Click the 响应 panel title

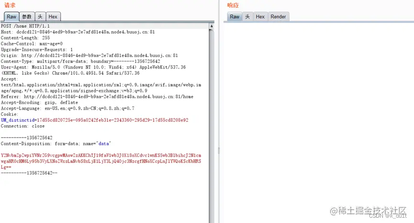[233, 5]
